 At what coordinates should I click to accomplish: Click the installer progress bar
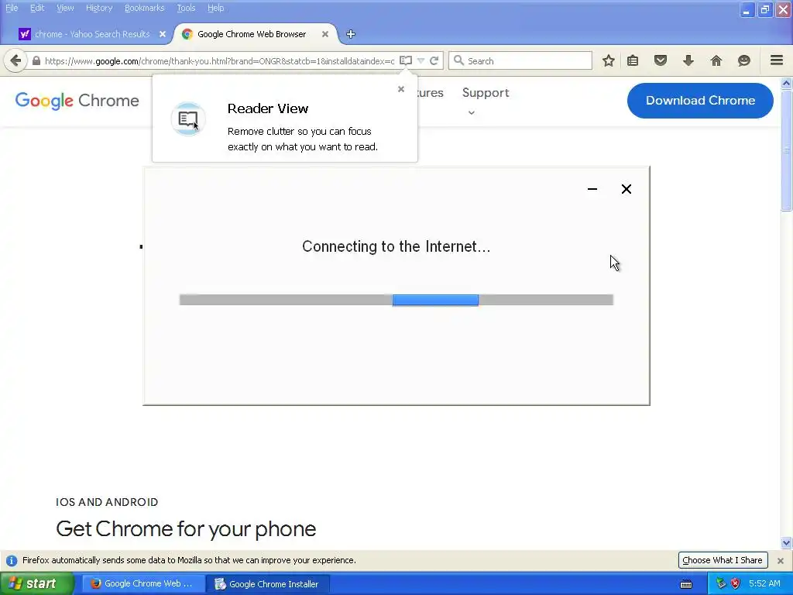click(396, 300)
